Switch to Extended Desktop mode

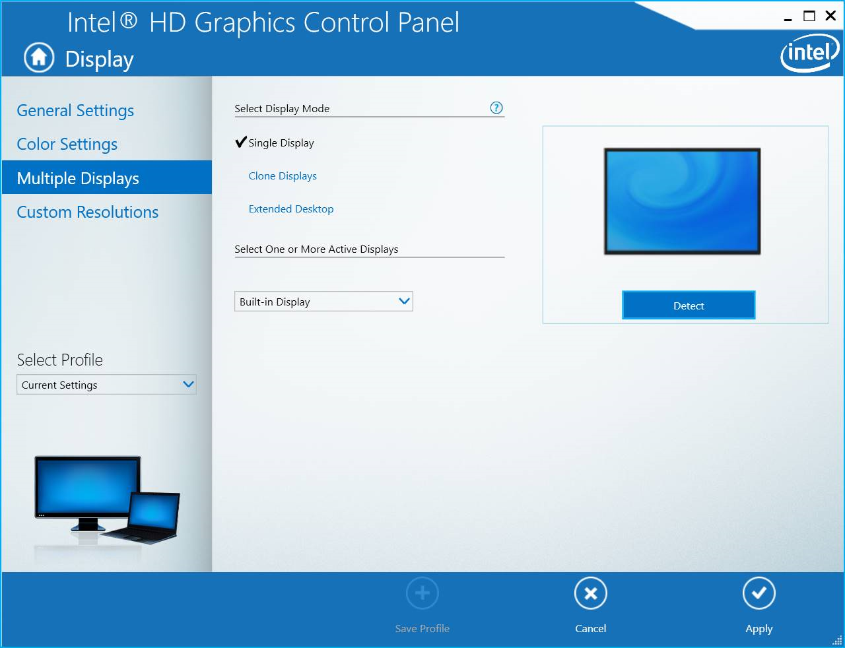(x=291, y=209)
